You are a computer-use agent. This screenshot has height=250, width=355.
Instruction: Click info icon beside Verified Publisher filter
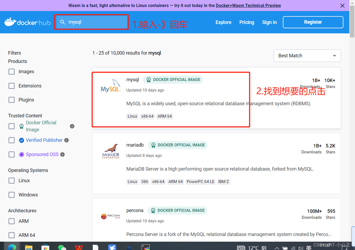(66, 140)
